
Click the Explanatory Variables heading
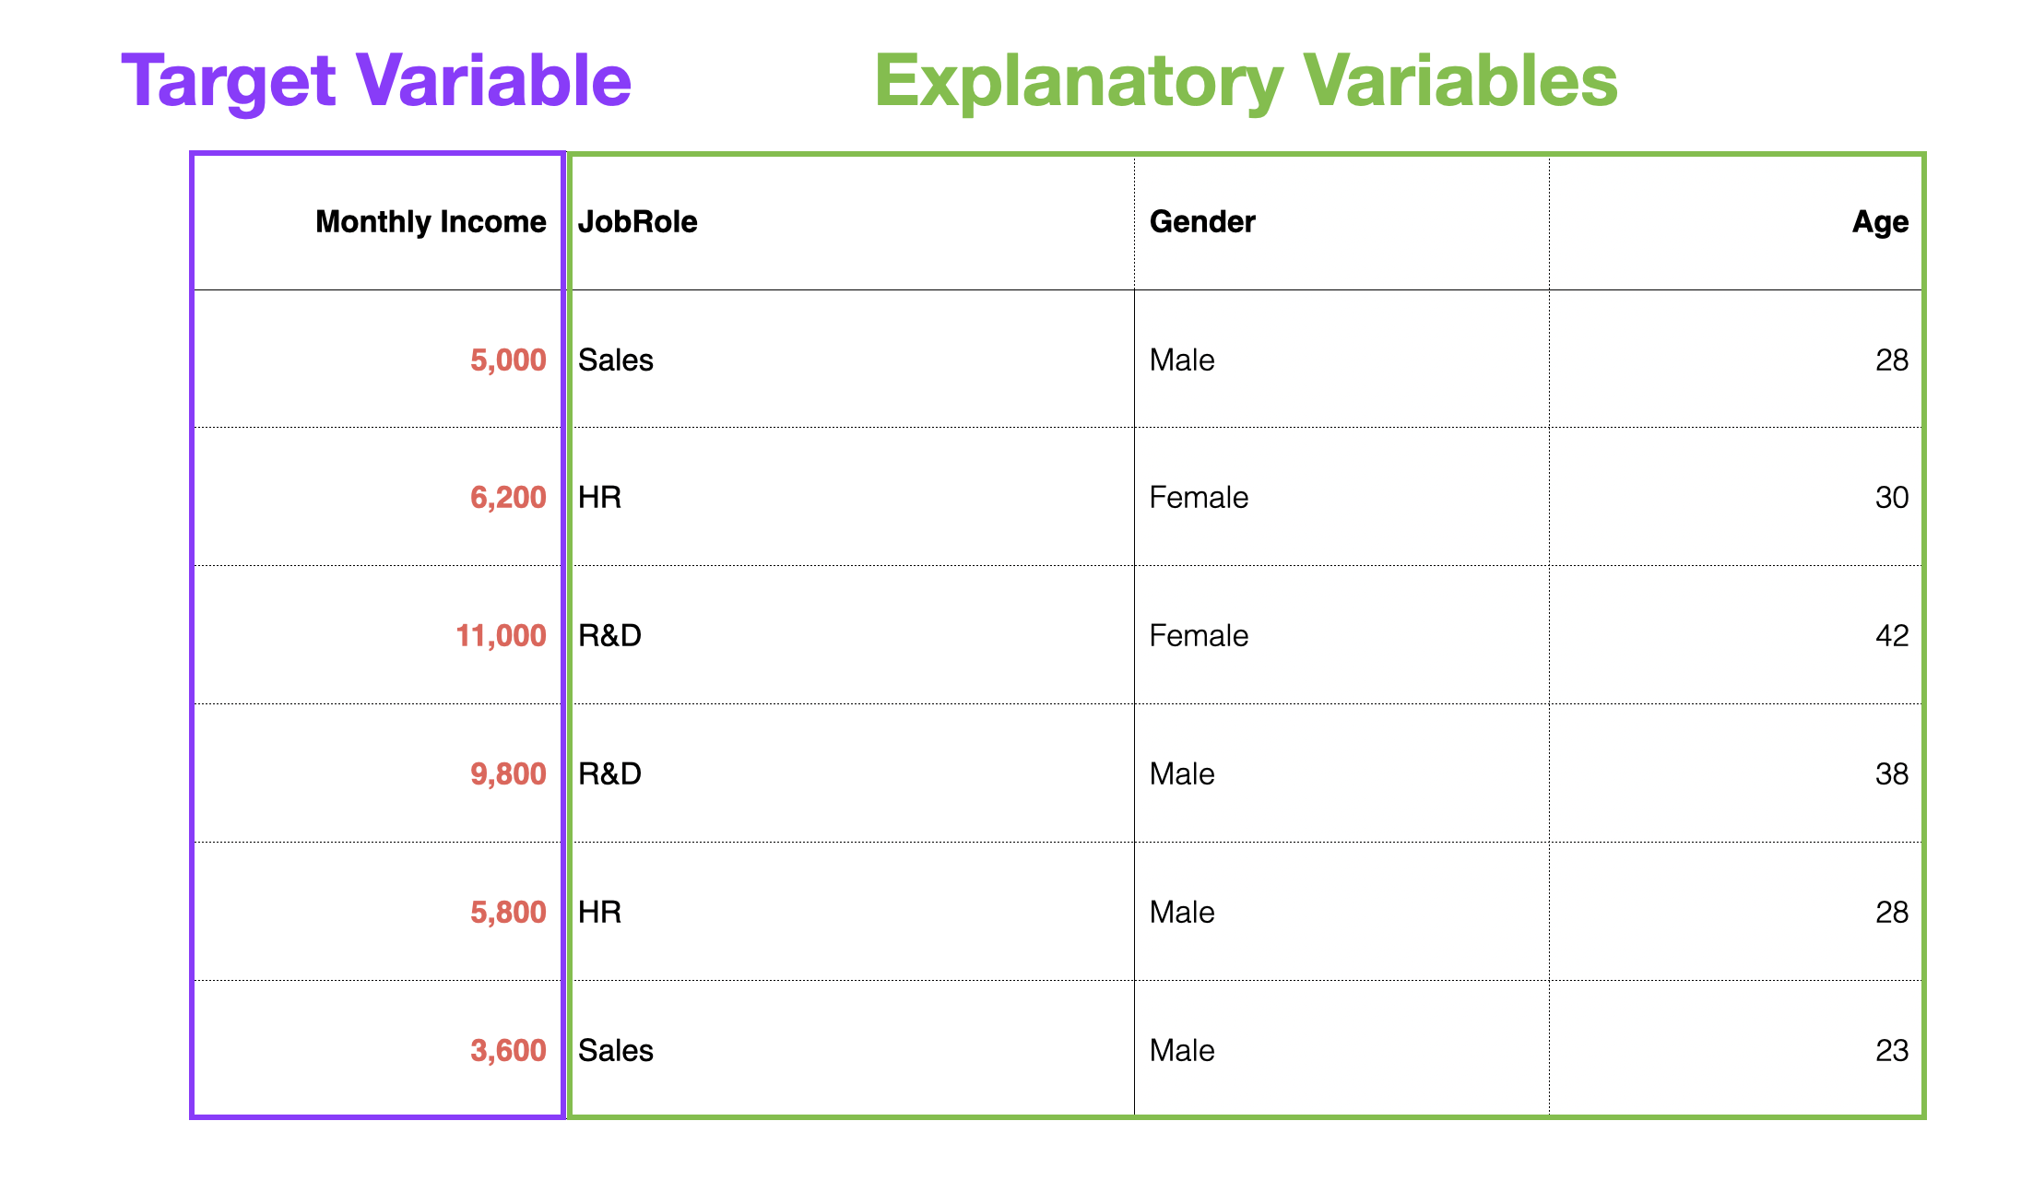pos(1246,81)
